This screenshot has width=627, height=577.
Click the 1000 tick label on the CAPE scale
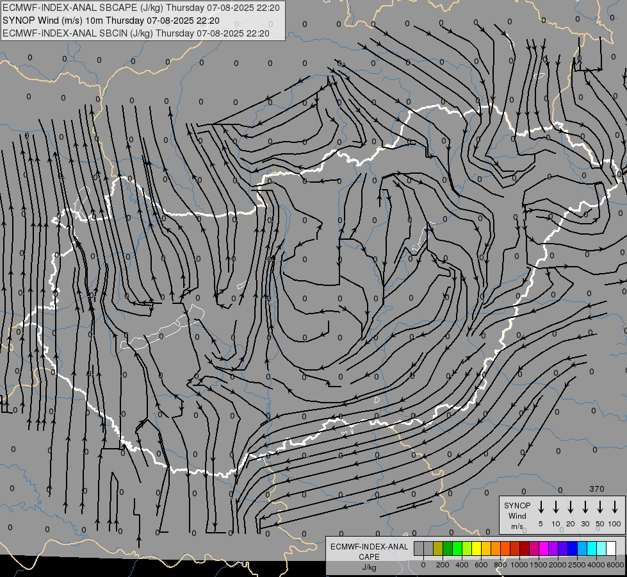(519, 565)
